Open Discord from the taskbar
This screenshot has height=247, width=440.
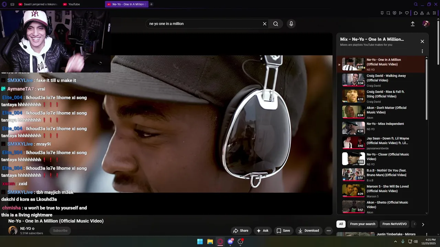230,242
